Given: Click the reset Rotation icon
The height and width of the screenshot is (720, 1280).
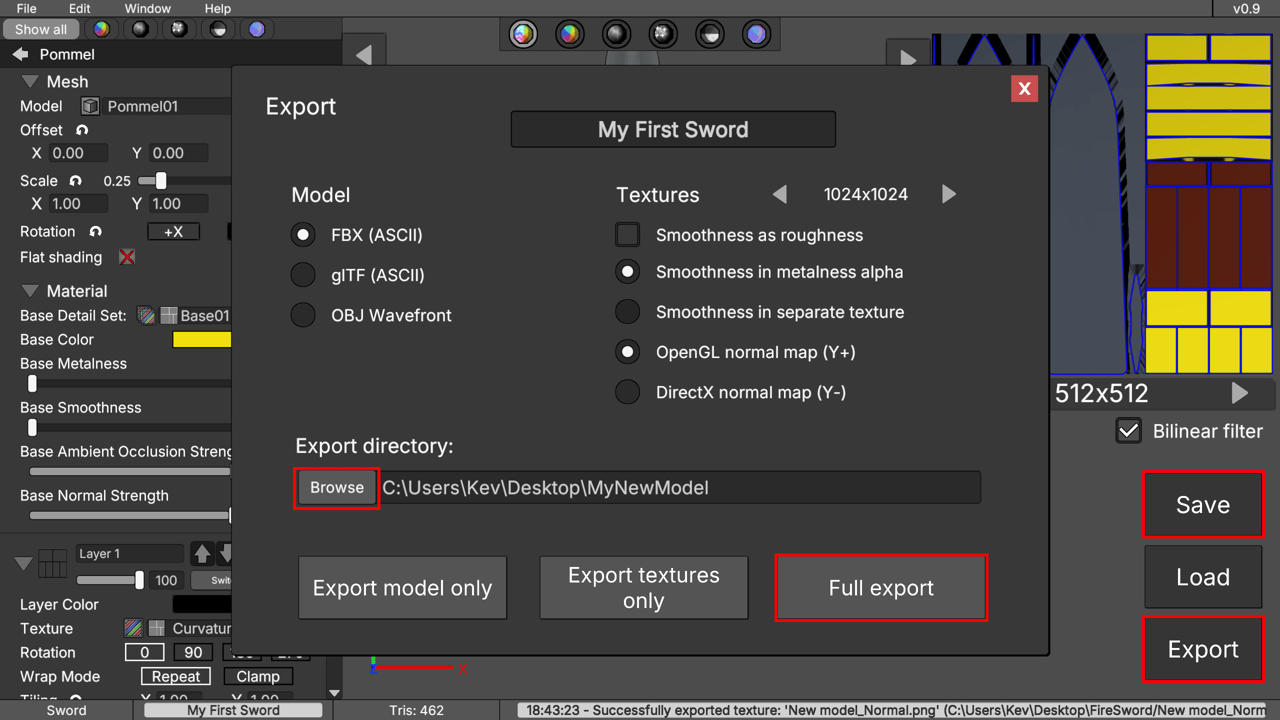Looking at the screenshot, I should coord(95,231).
